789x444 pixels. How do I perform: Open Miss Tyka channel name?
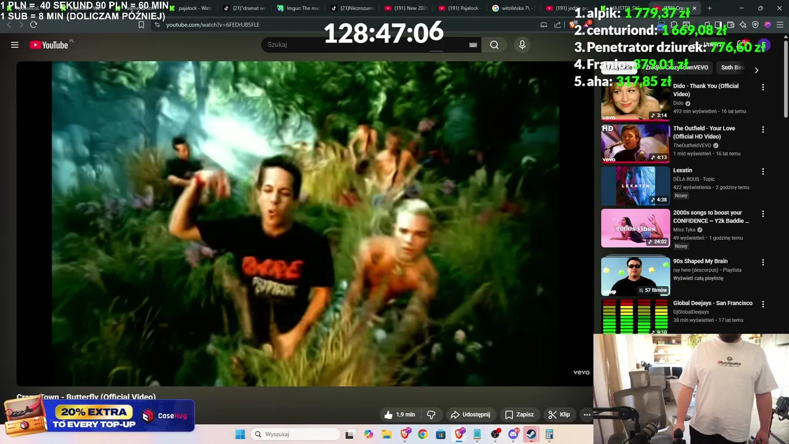coord(684,229)
